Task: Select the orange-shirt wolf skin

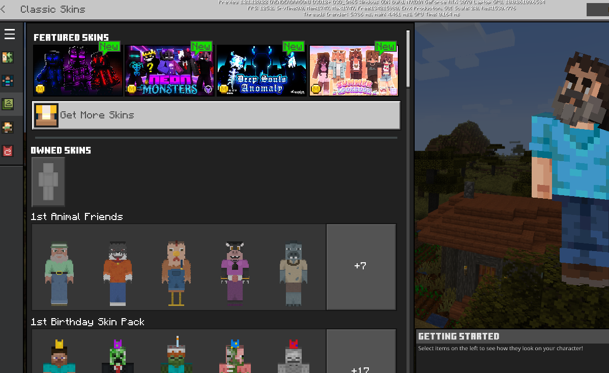Action: (118, 273)
